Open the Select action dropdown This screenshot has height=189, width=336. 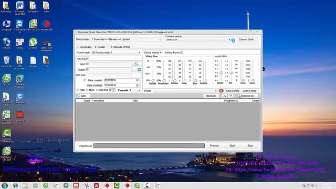pyautogui.click(x=126, y=39)
